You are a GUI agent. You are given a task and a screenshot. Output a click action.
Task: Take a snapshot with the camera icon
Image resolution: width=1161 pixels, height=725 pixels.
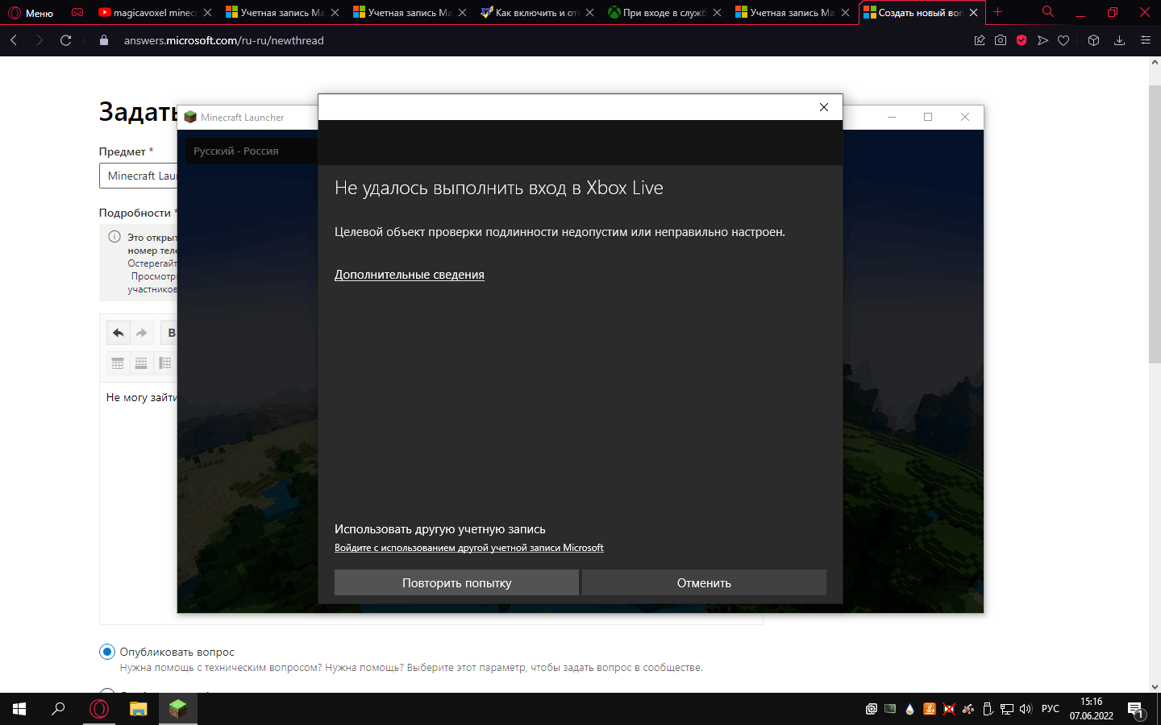(1001, 40)
